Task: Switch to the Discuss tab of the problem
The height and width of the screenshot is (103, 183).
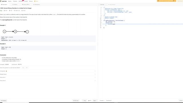Action: 26,5
